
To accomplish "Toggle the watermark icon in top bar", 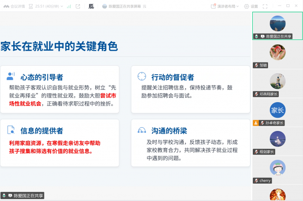I will [x=91, y=6].
